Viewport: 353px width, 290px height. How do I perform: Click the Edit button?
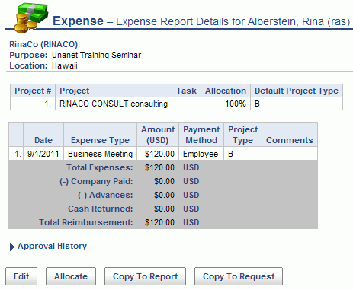21,276
